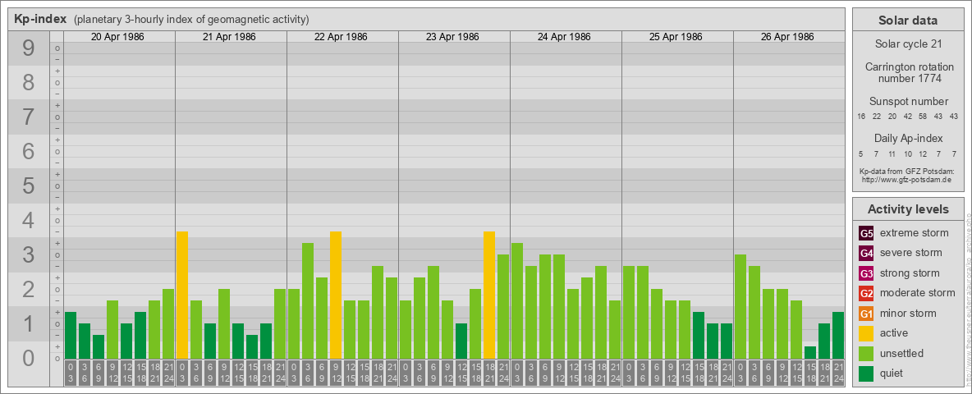
Task: Click the 'quiet' legend label
Action: click(892, 373)
